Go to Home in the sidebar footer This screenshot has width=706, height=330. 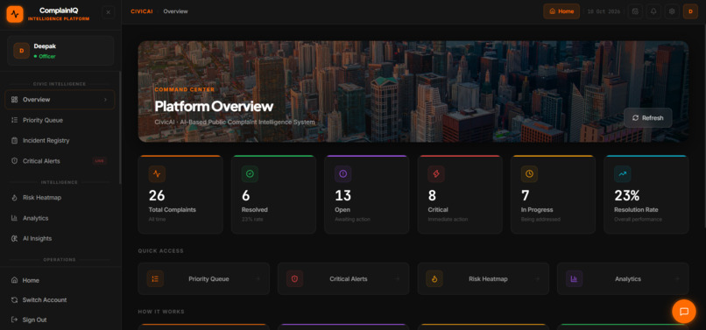pyautogui.click(x=60, y=280)
